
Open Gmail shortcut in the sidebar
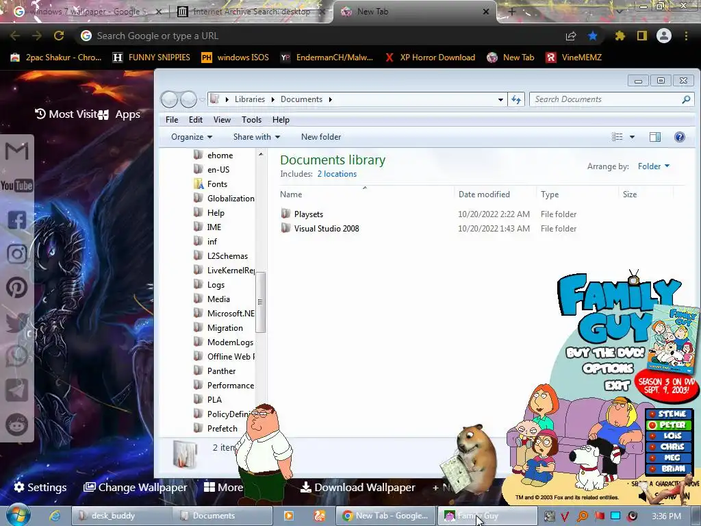pyautogui.click(x=16, y=151)
